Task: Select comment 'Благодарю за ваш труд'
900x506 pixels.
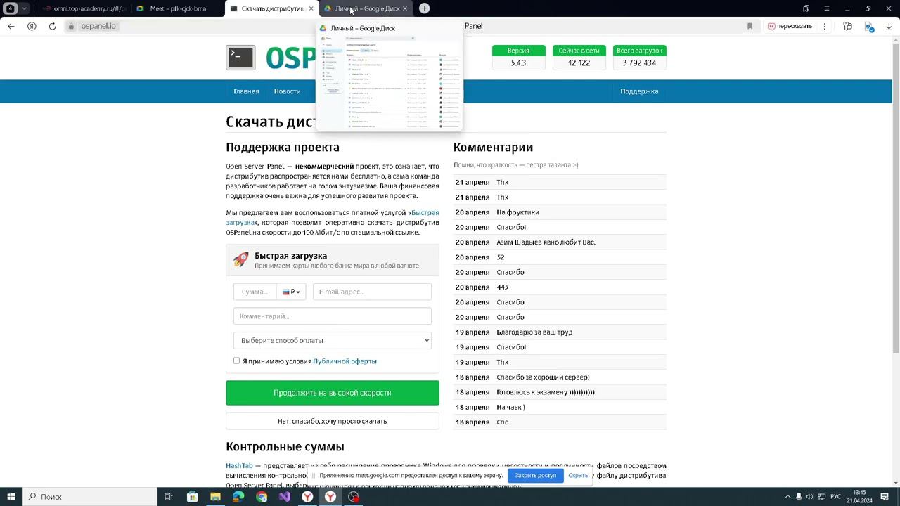Action: [534, 332]
